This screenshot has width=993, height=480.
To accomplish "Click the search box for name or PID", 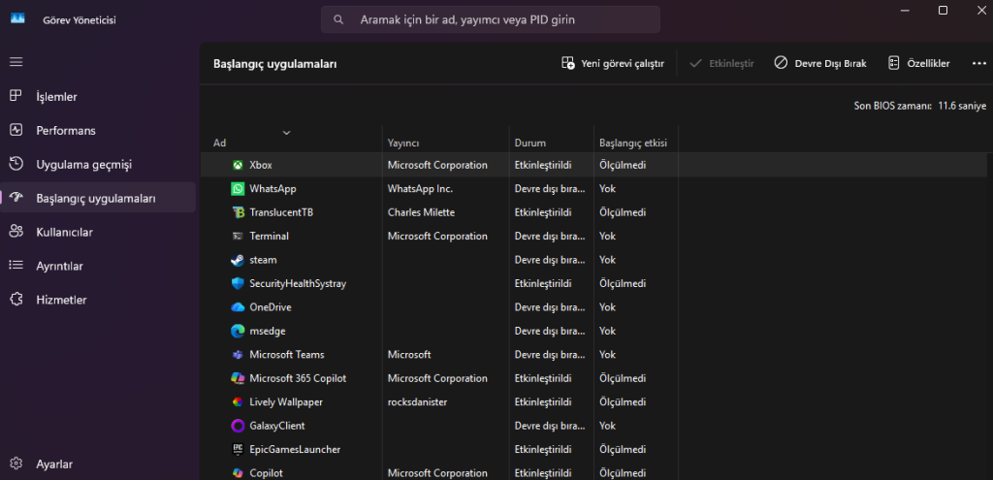I will [x=490, y=19].
